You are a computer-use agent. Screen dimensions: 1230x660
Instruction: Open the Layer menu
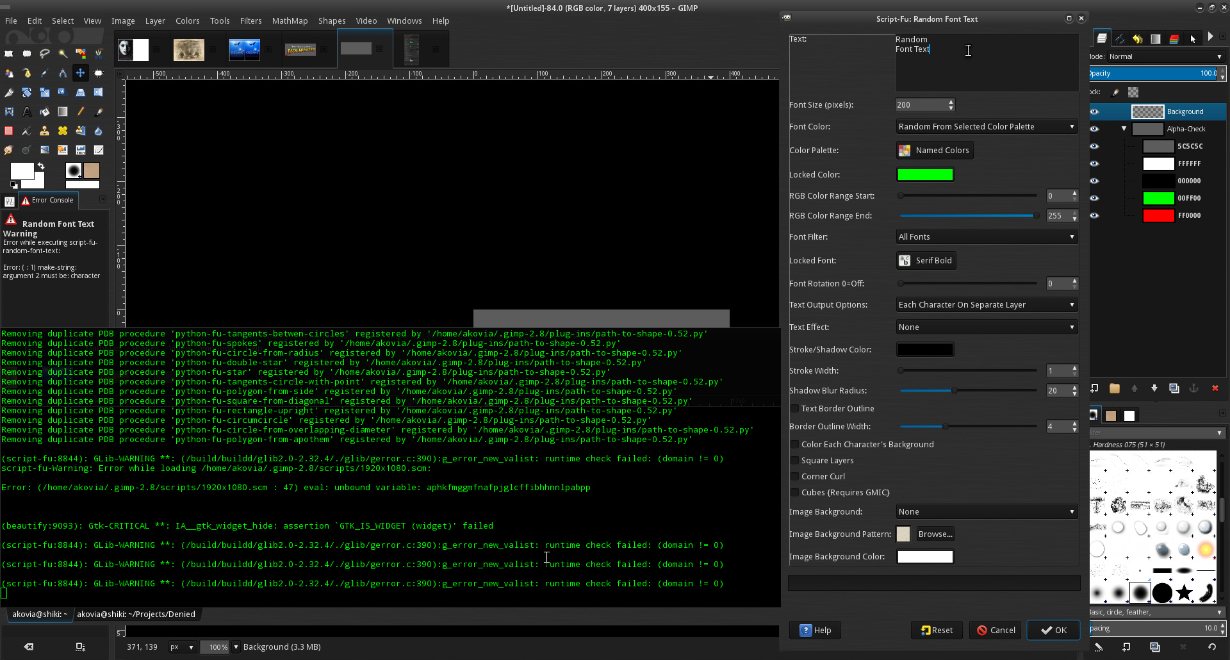[x=155, y=21]
